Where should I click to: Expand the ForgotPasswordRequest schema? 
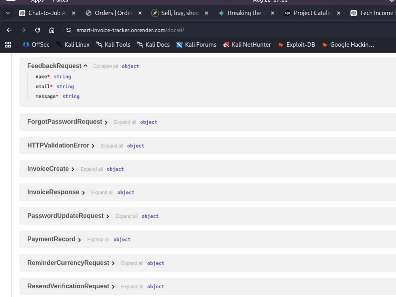(x=106, y=122)
